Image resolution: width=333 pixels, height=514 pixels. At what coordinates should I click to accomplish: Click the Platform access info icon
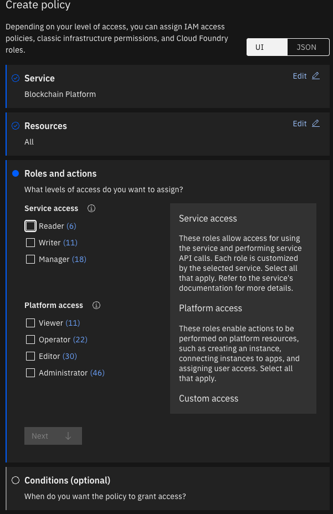pyautogui.click(x=96, y=305)
